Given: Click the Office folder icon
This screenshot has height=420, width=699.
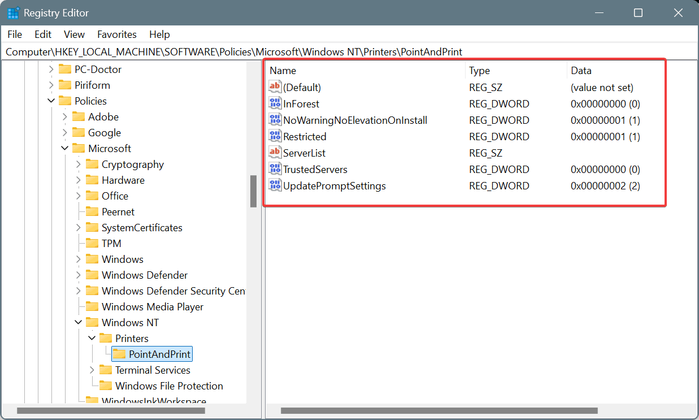Looking at the screenshot, I should (x=92, y=196).
